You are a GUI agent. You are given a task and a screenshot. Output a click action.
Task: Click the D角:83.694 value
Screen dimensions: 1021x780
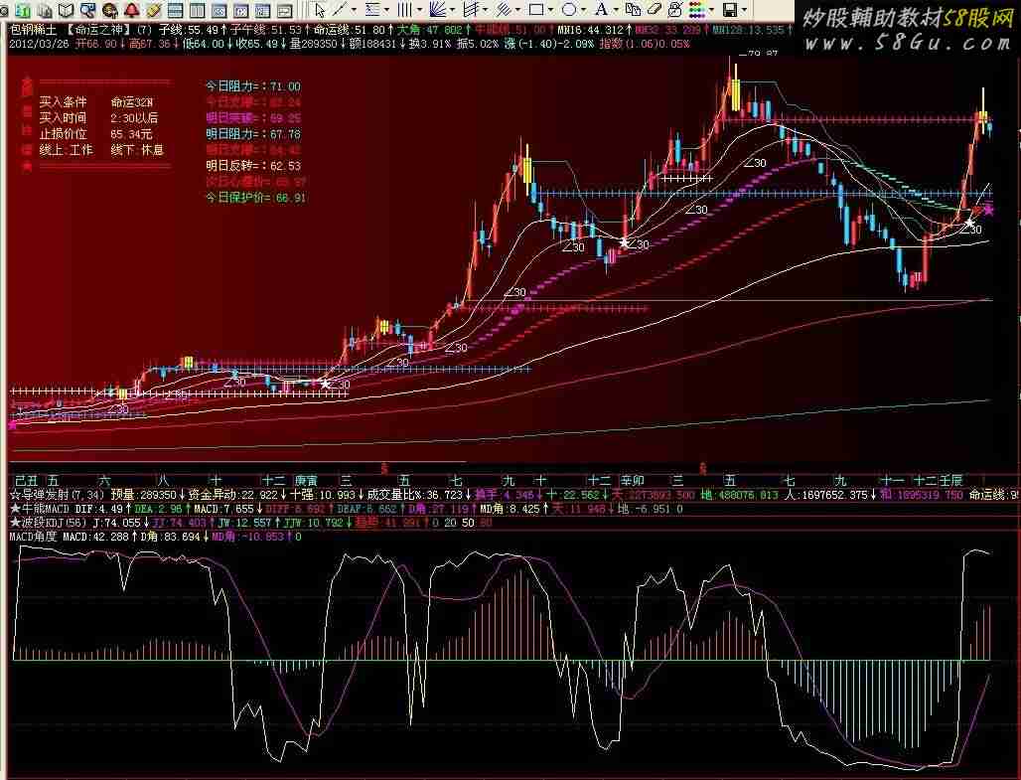170,537
